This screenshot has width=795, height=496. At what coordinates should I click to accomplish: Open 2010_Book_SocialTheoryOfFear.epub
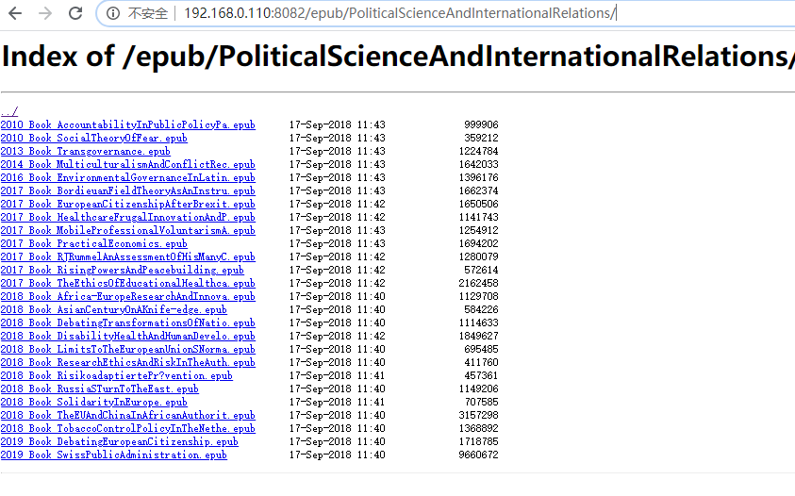[93, 138]
